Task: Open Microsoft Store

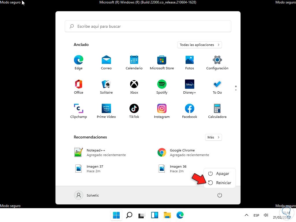Action: click(162, 62)
